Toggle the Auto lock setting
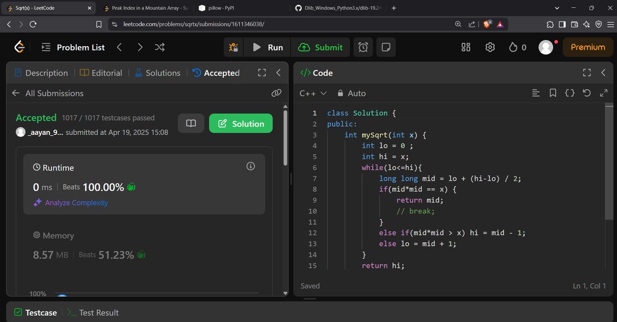This screenshot has width=617, height=322. coord(351,93)
